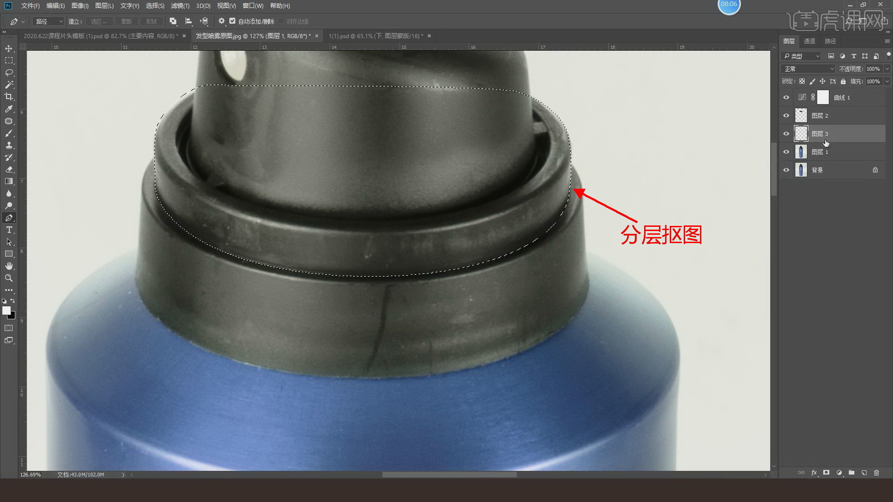
Task: Select the Clone Stamp tool
Action: (x=9, y=145)
